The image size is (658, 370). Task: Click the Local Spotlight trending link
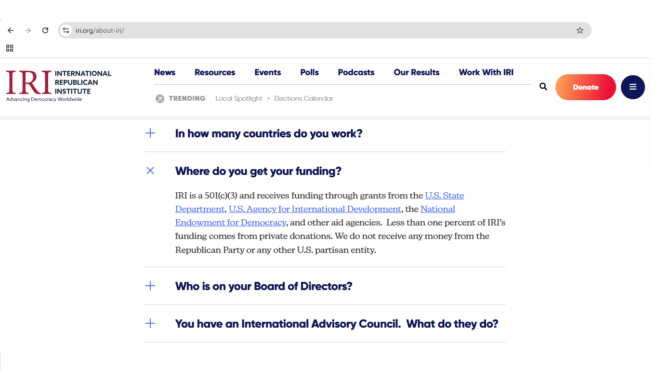[x=238, y=98]
